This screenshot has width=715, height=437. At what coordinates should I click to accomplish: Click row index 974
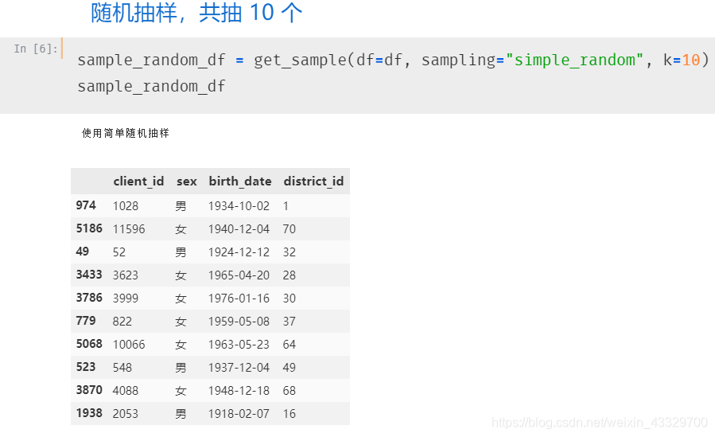[x=86, y=205]
